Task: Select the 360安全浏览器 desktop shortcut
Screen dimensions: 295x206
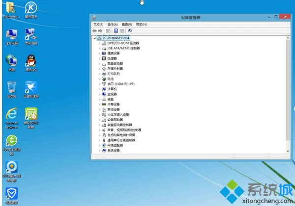Action: pos(12,145)
